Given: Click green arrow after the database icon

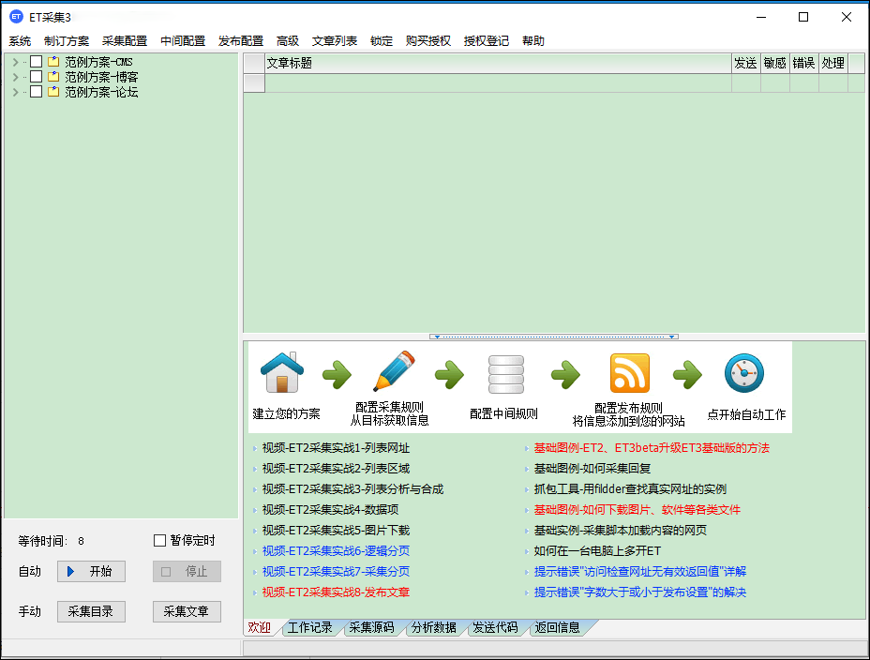Looking at the screenshot, I should click(x=565, y=374).
